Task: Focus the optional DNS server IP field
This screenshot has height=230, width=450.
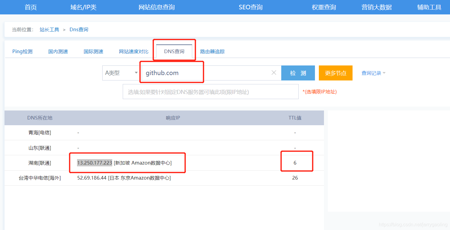Action: (211, 92)
